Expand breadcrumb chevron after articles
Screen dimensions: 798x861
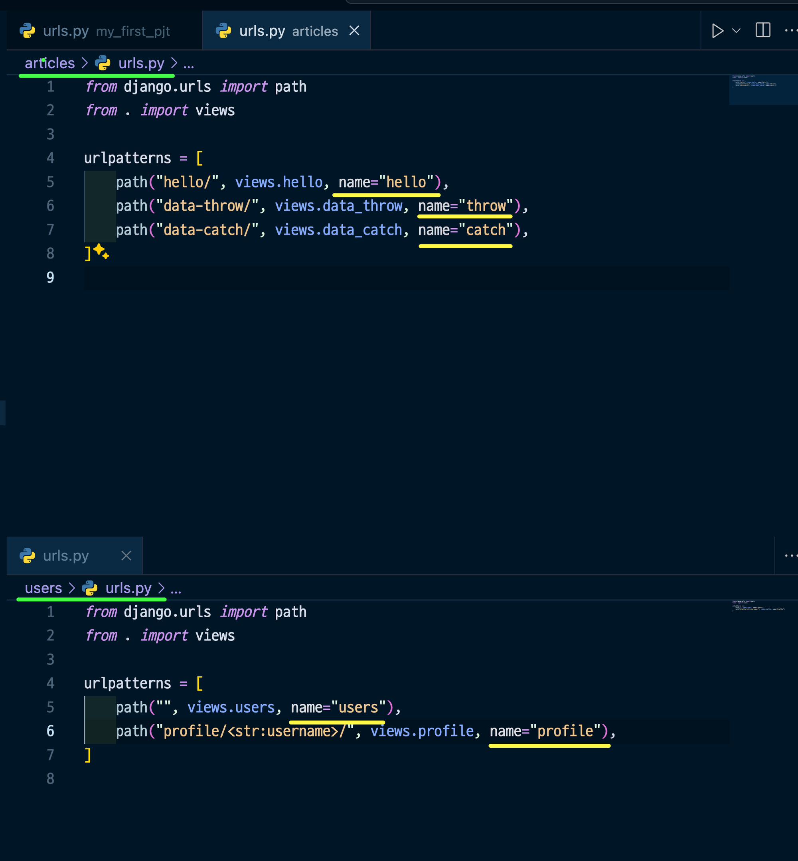pos(85,63)
